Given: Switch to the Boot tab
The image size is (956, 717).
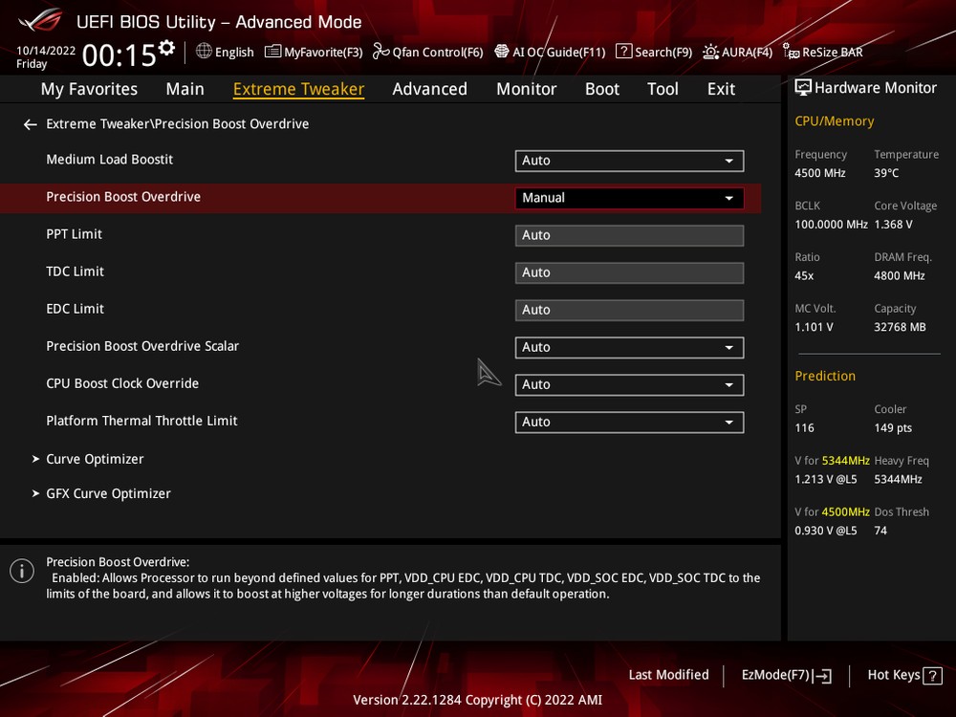Looking at the screenshot, I should click(602, 89).
